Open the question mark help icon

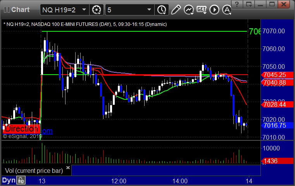[x=237, y=4]
